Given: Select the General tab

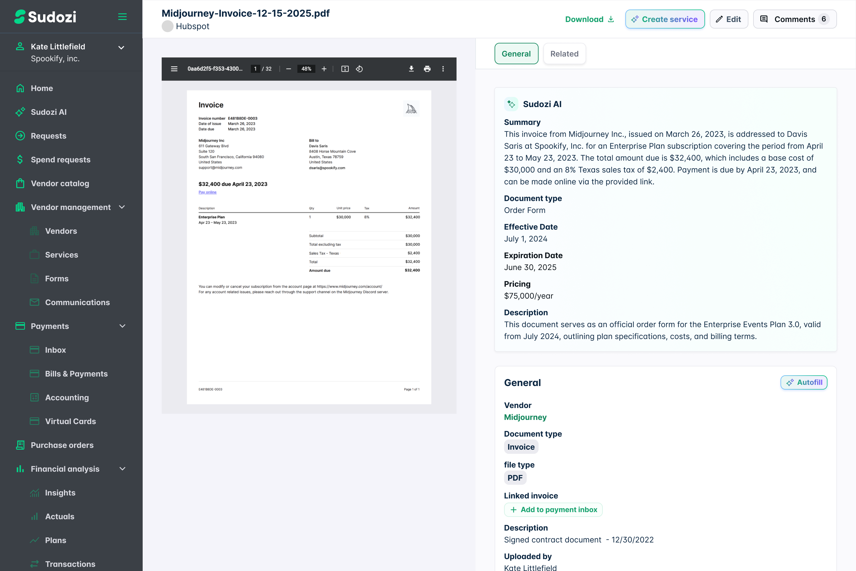Looking at the screenshot, I should (x=516, y=54).
